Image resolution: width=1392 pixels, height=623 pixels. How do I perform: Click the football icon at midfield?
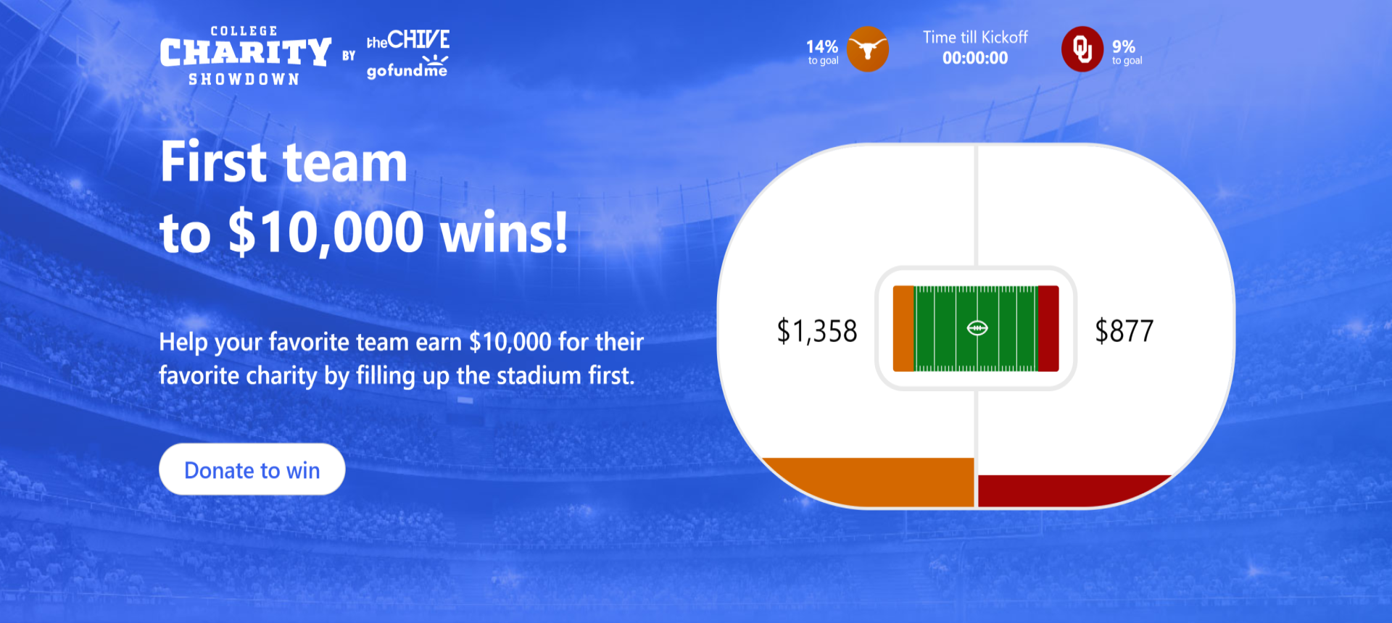pyautogui.click(x=977, y=329)
